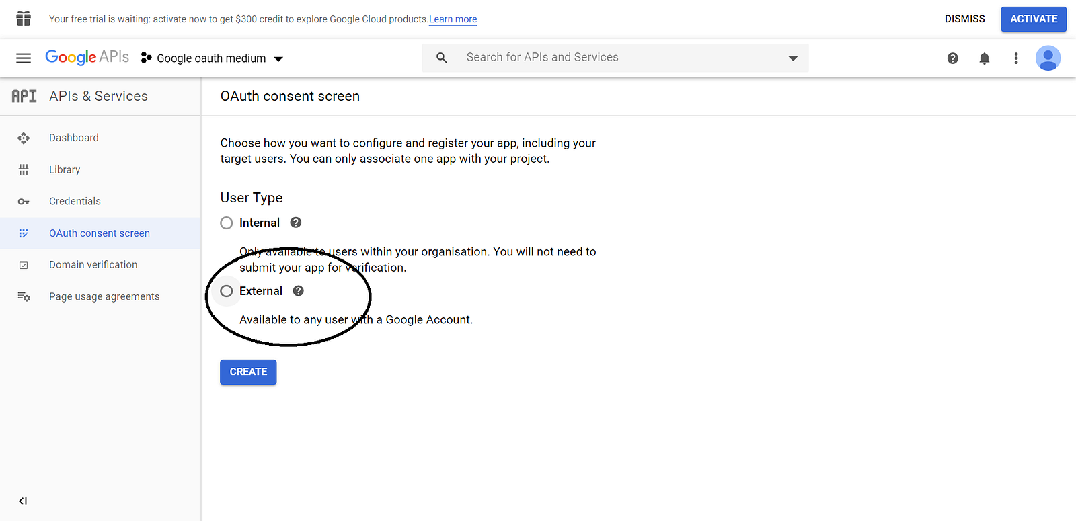Open the help question mark in header
Image resolution: width=1076 pixels, height=521 pixels.
pos(953,58)
